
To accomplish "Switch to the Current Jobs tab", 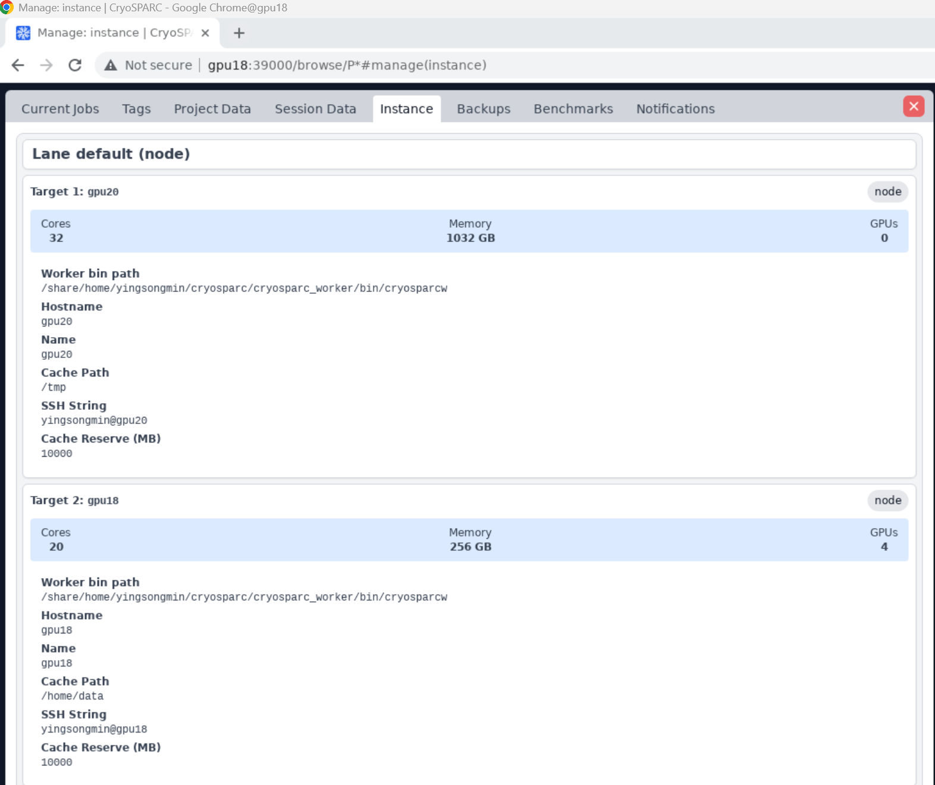I will click(x=60, y=109).
